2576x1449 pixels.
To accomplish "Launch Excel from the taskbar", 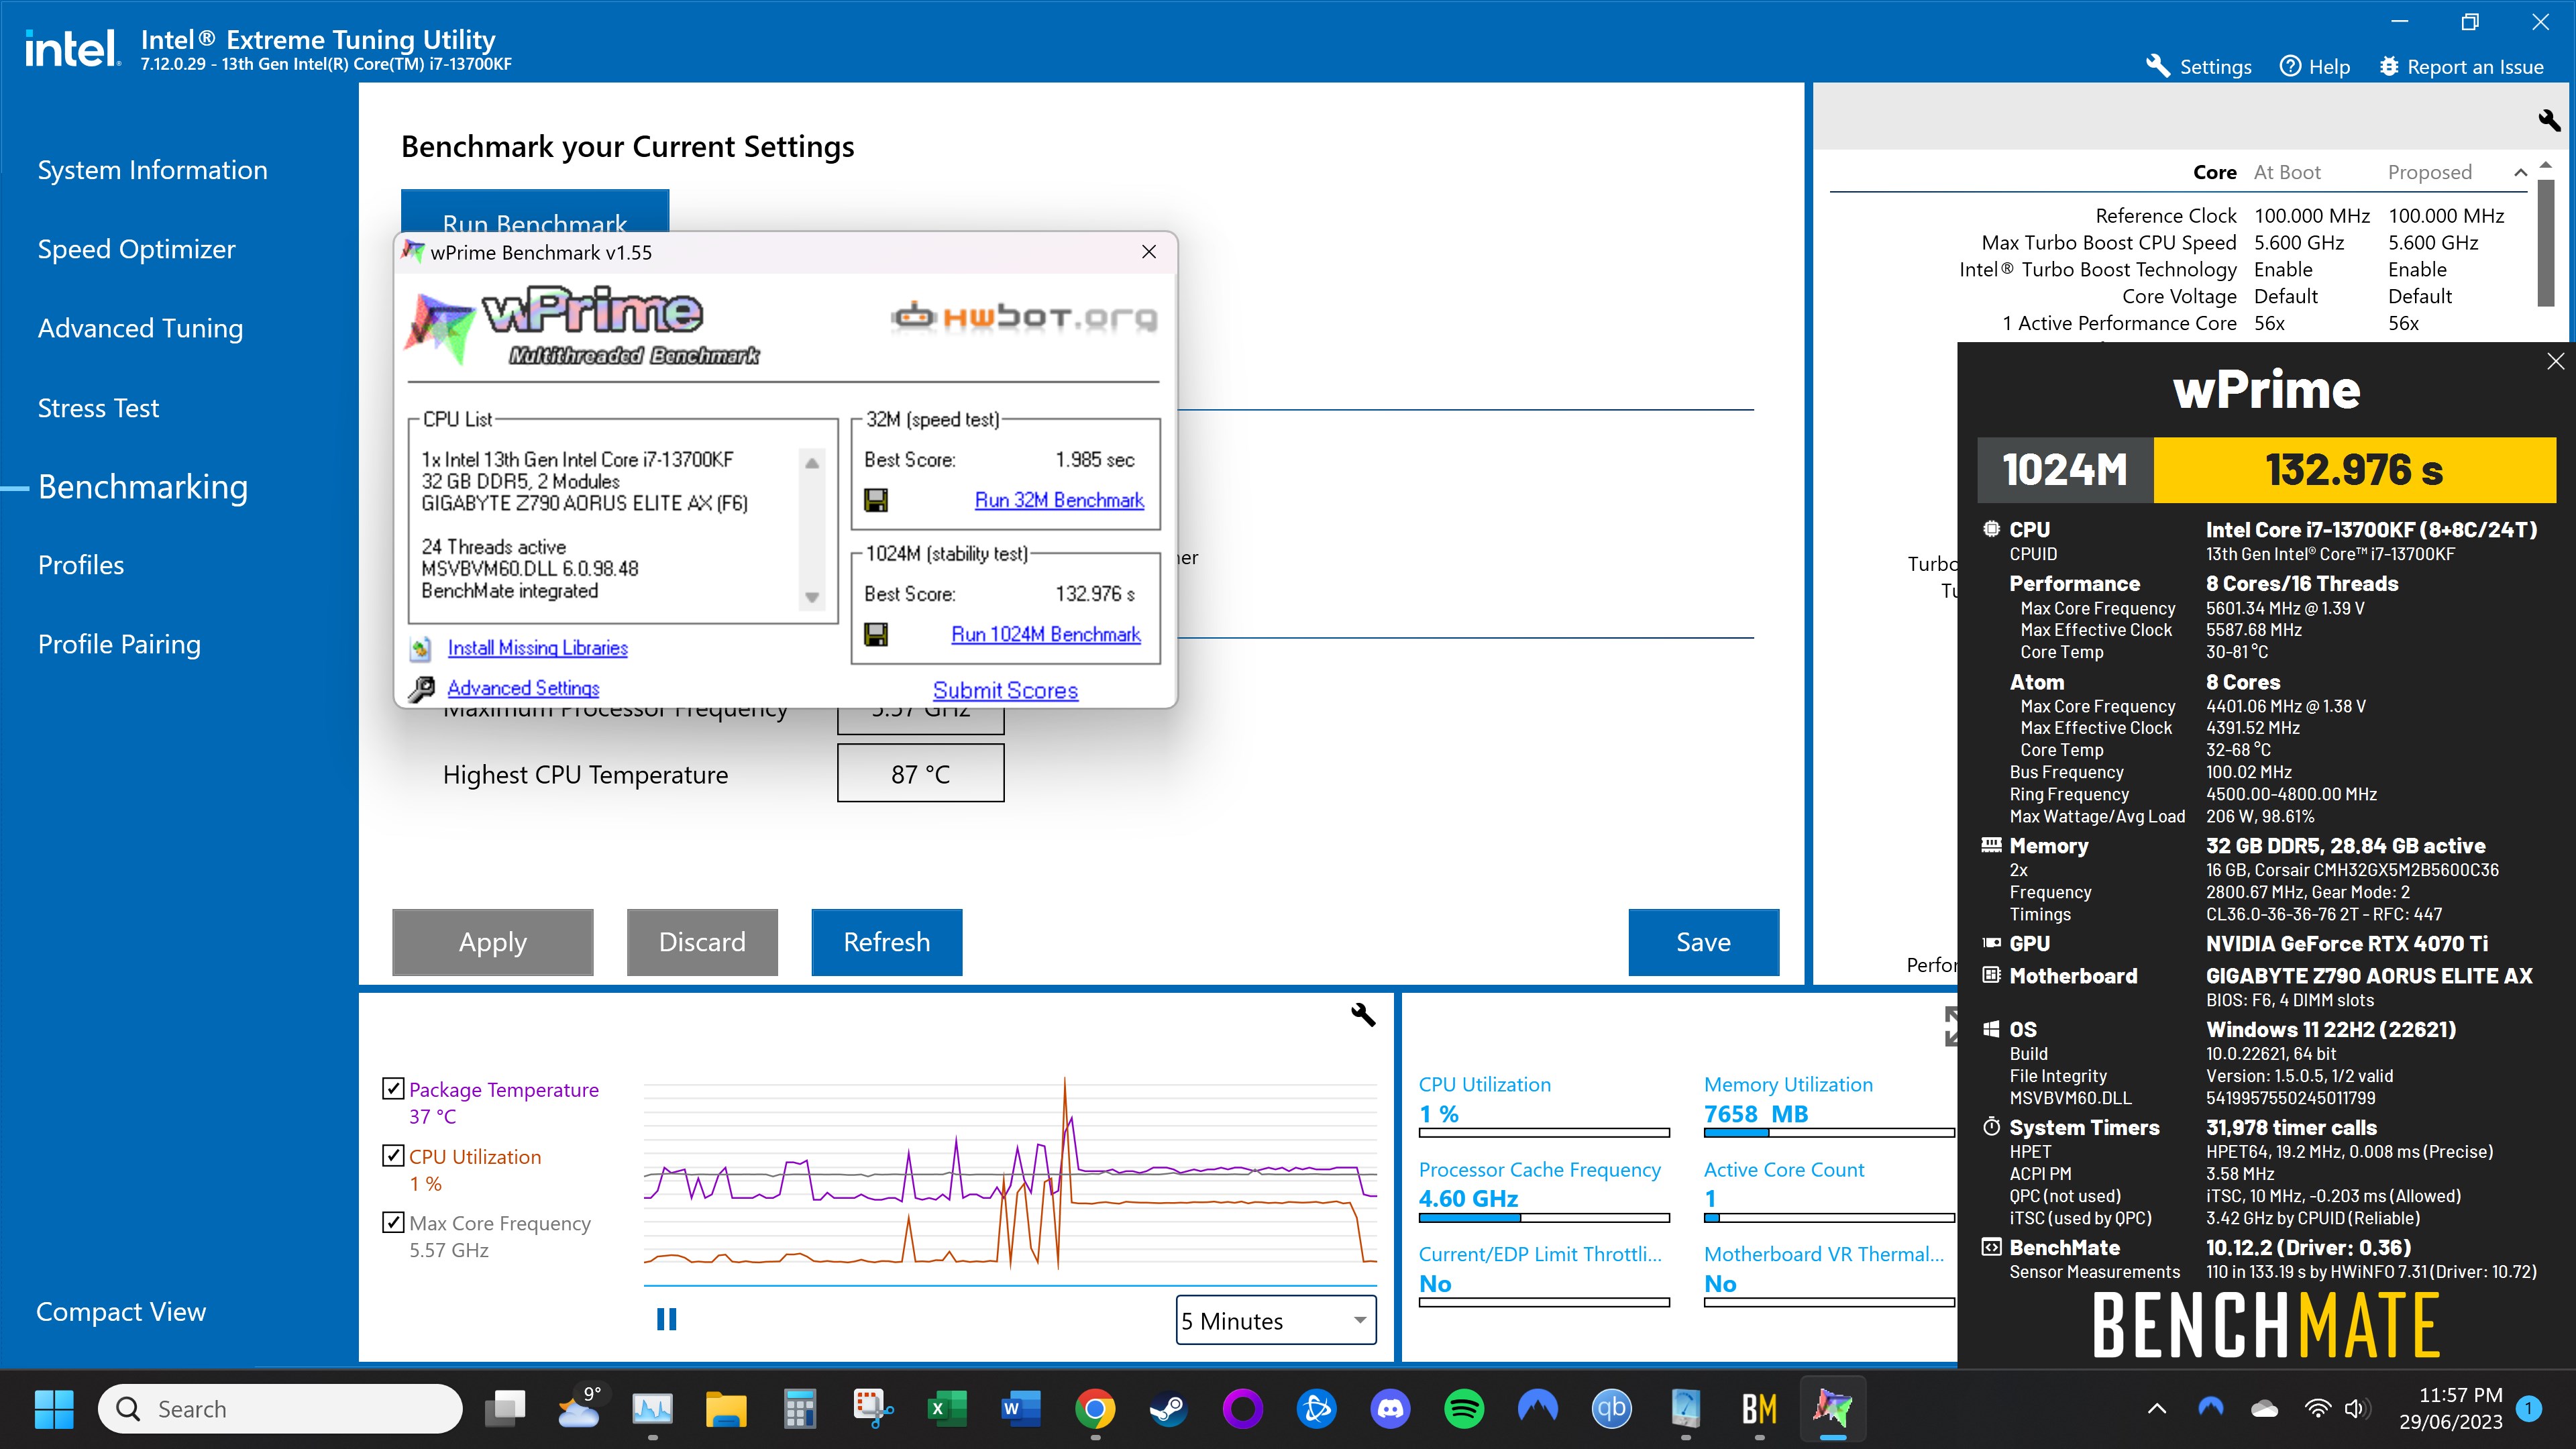I will coord(946,1409).
